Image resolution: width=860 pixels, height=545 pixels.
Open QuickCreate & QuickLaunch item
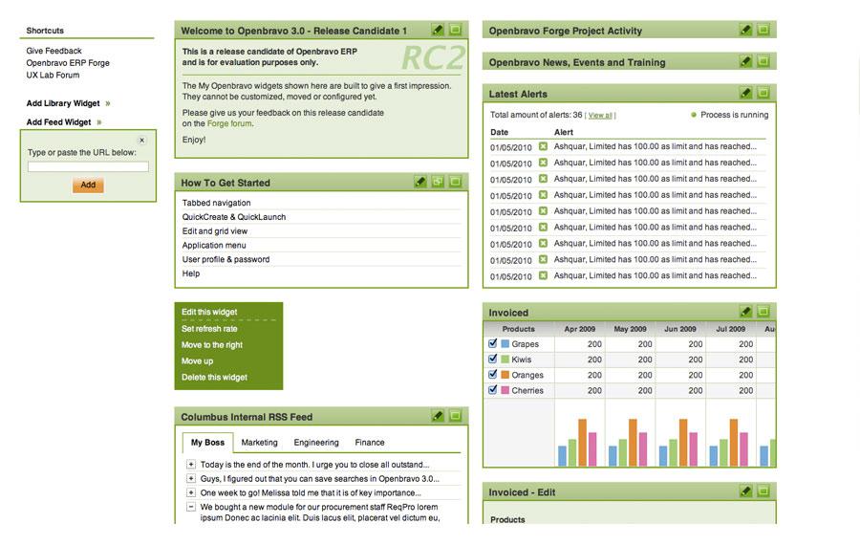(x=234, y=217)
